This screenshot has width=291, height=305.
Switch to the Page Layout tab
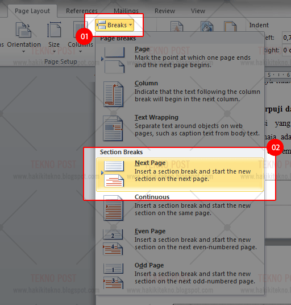coord(32,11)
